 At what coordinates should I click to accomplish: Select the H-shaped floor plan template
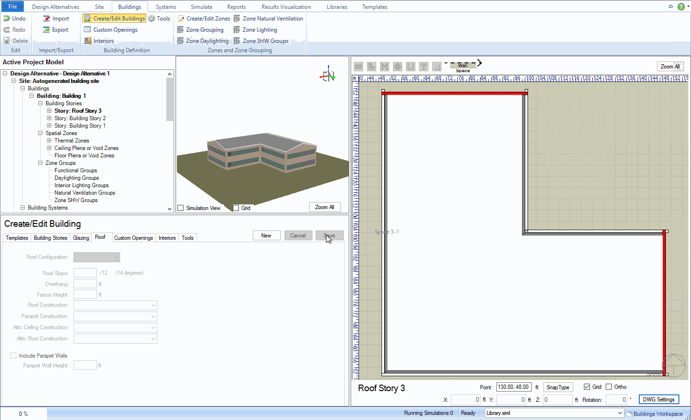pos(384,67)
